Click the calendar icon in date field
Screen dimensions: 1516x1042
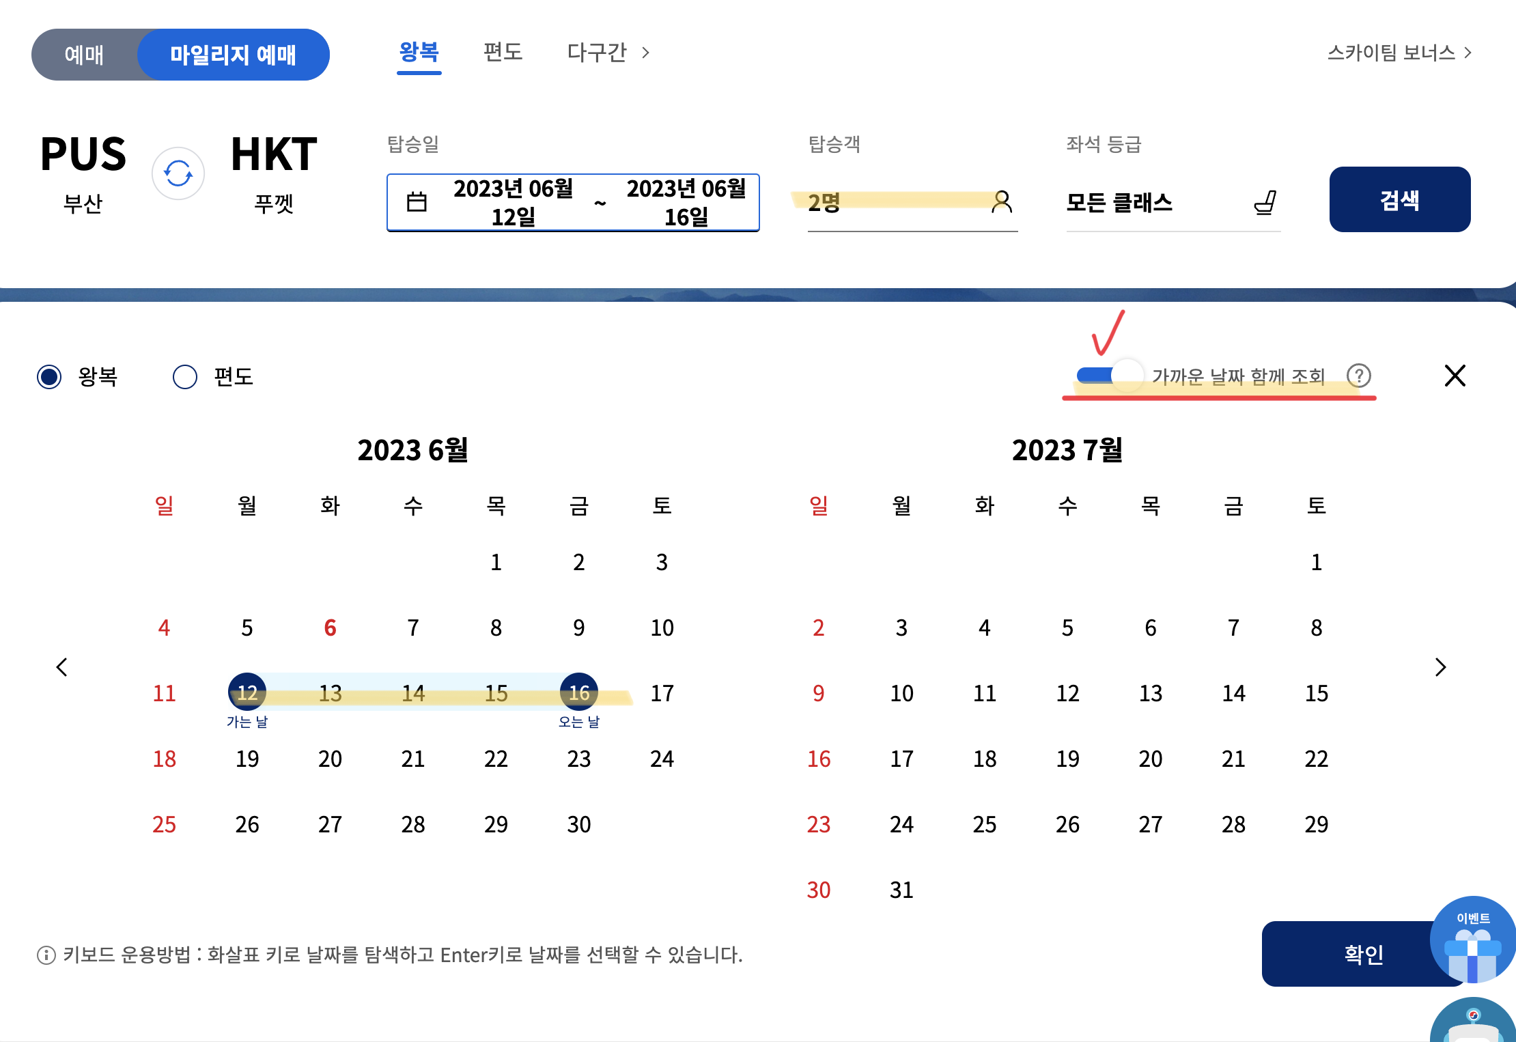[x=417, y=202]
